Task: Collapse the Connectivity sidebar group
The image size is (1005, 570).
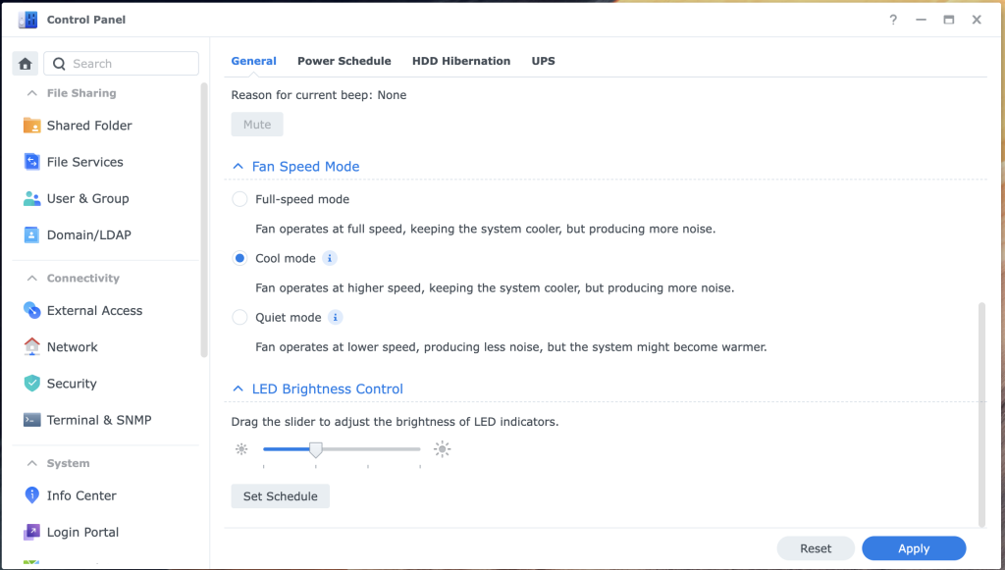Action: click(x=31, y=278)
